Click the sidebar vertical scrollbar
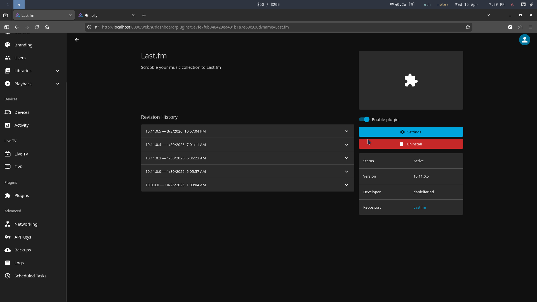 tap(66, 192)
